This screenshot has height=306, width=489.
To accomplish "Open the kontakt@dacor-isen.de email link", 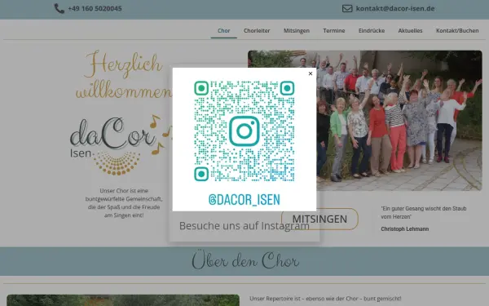I will pyautogui.click(x=395, y=8).
